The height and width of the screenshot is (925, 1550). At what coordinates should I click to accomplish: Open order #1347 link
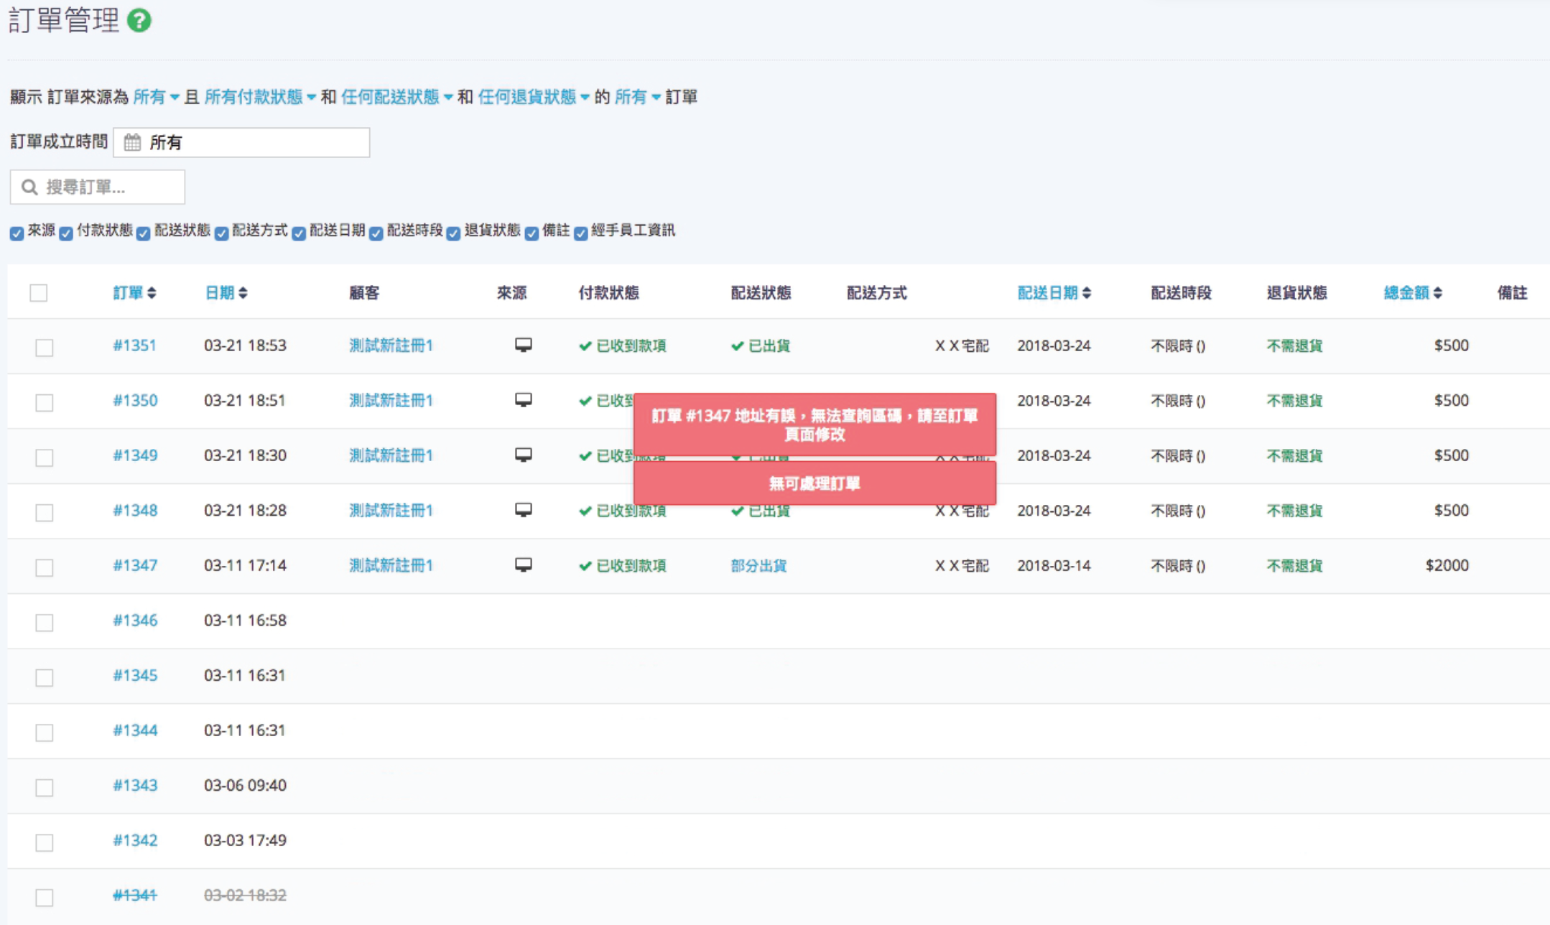click(x=135, y=565)
